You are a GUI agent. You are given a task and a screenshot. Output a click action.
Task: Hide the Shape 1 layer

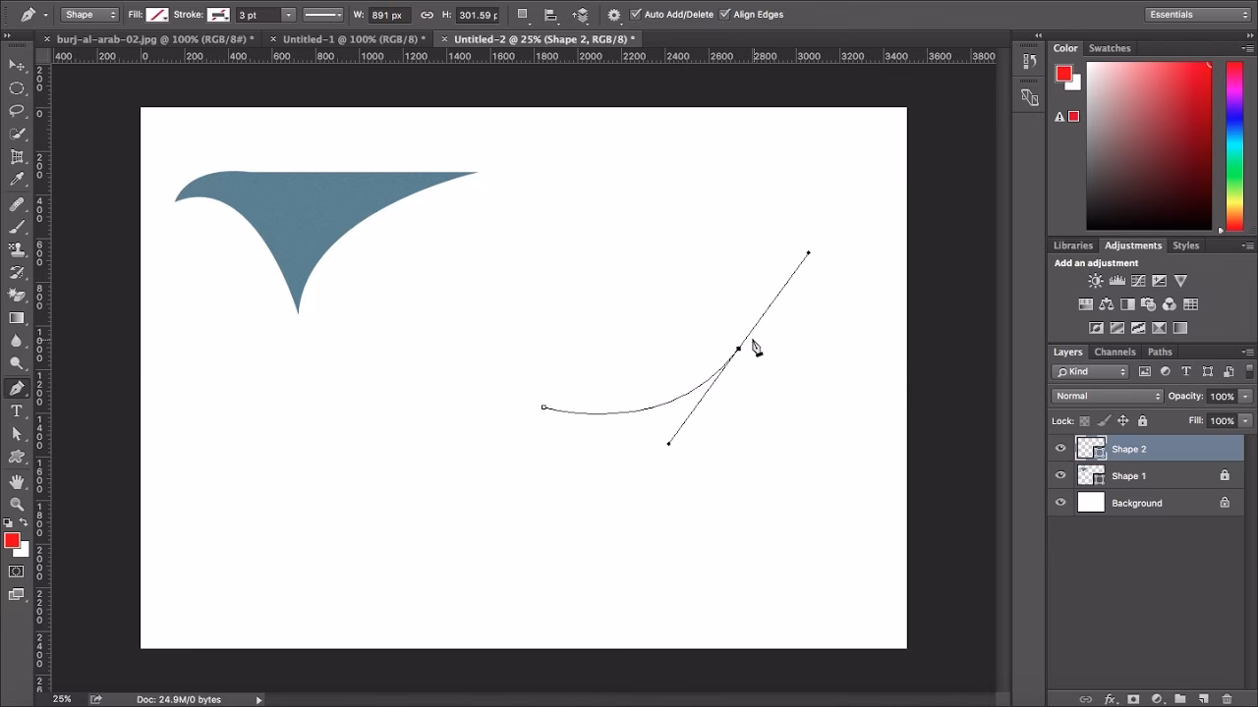coord(1060,475)
